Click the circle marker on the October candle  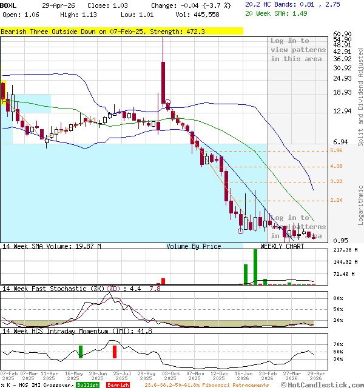pos(167,103)
